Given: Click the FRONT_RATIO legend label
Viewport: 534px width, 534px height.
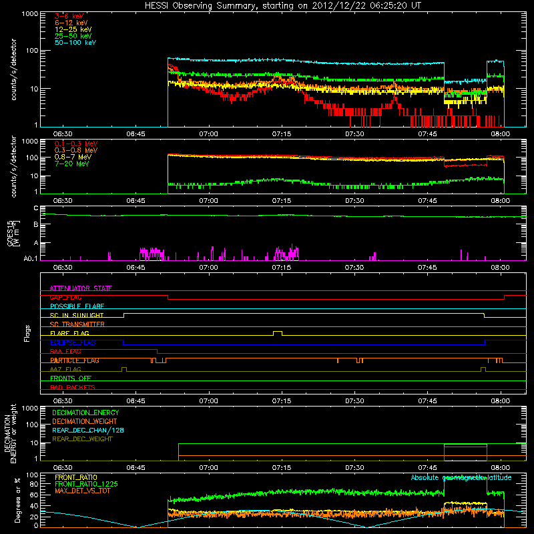Looking at the screenshot, I should pos(76,477).
